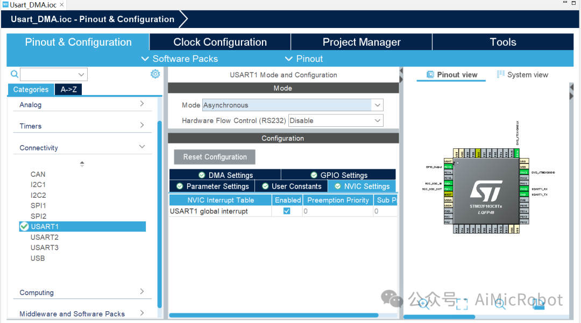Screen dimensions: 581x323
Task: Select I2C1 peripheral
Action: point(38,184)
